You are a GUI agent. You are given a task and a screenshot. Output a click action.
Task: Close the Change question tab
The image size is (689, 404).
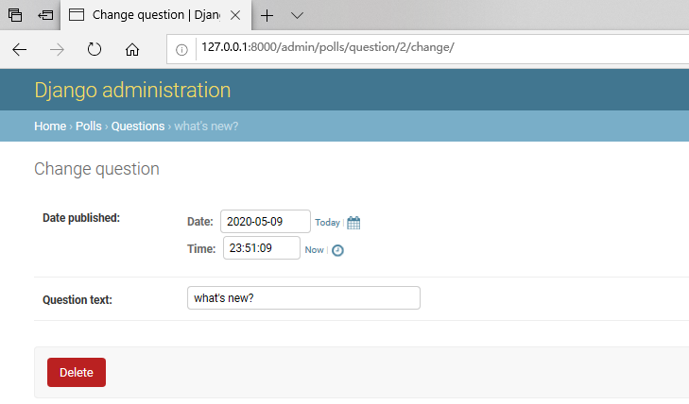235,15
